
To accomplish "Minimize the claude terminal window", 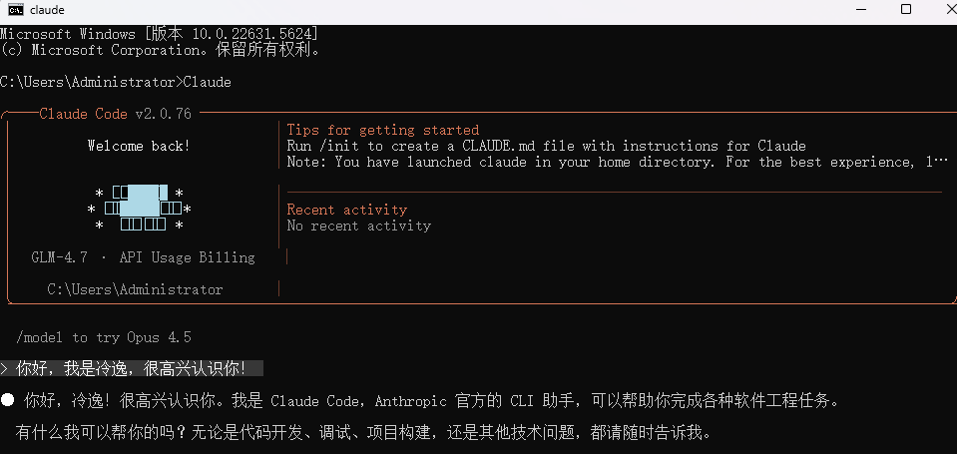I will 860,10.
